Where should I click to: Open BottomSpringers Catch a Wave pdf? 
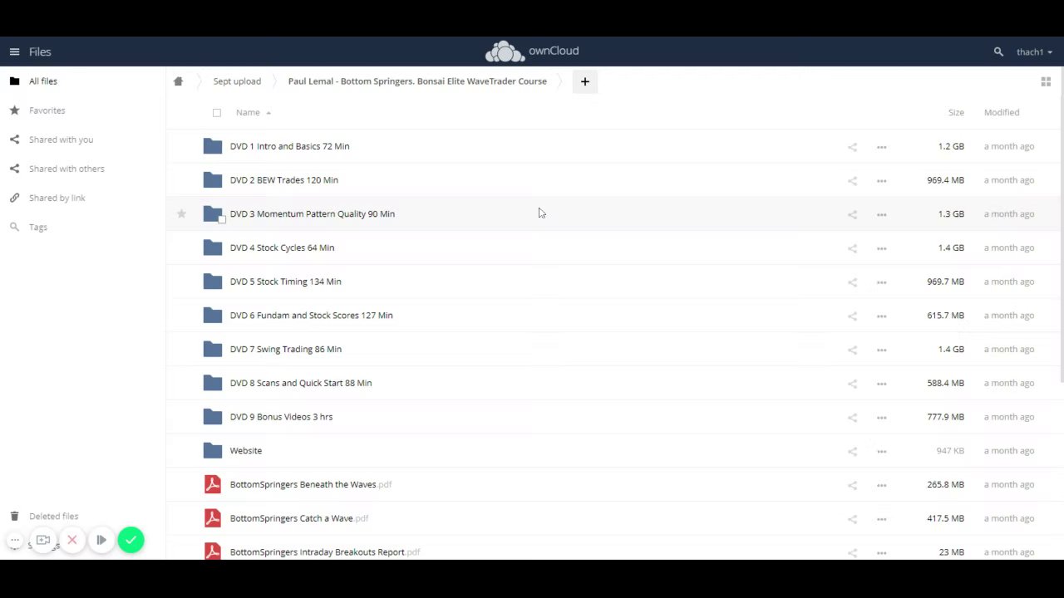pyautogui.click(x=299, y=518)
